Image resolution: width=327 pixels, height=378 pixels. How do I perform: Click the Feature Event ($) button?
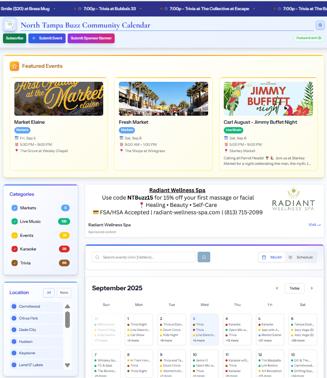pos(309,38)
